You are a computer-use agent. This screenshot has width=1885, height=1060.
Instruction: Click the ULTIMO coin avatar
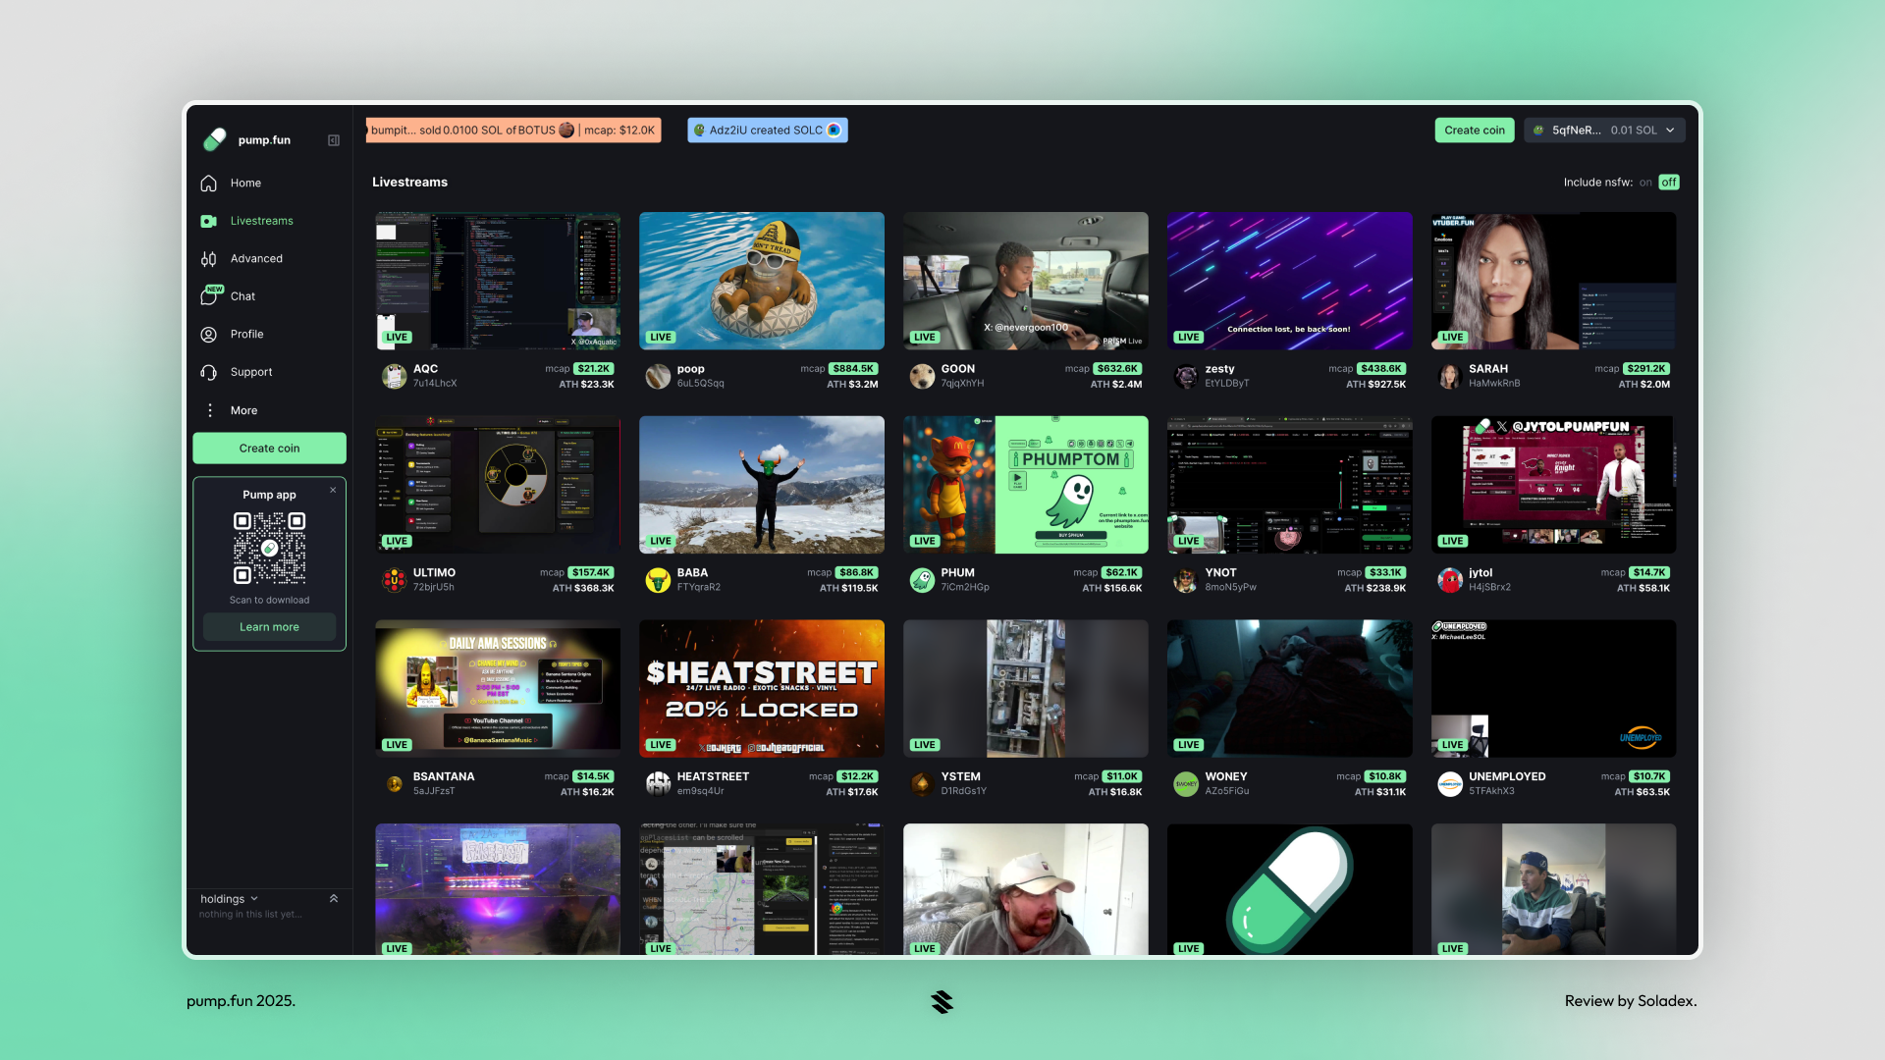[395, 580]
